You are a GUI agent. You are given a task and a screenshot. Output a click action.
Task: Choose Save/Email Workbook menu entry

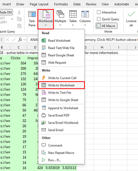pyautogui.click(x=62, y=123)
